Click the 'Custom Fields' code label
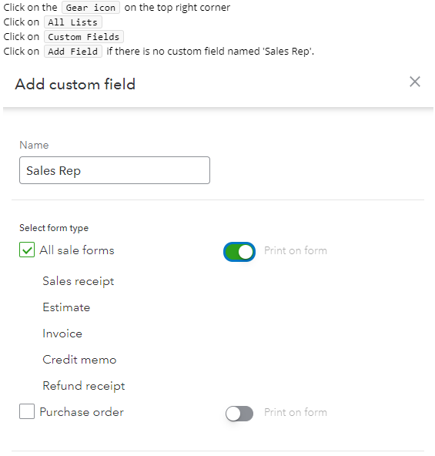 pos(84,37)
